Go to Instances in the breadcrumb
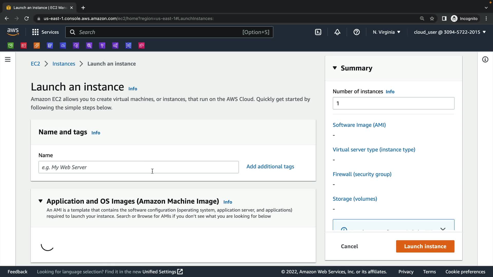Viewport: 493px width, 277px height. pyautogui.click(x=64, y=64)
